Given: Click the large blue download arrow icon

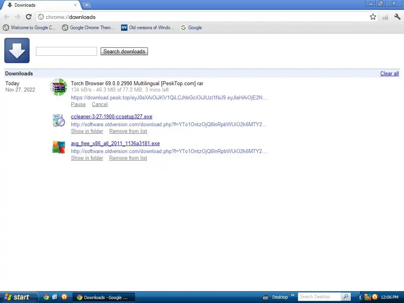Looking at the screenshot, I should pos(17,50).
